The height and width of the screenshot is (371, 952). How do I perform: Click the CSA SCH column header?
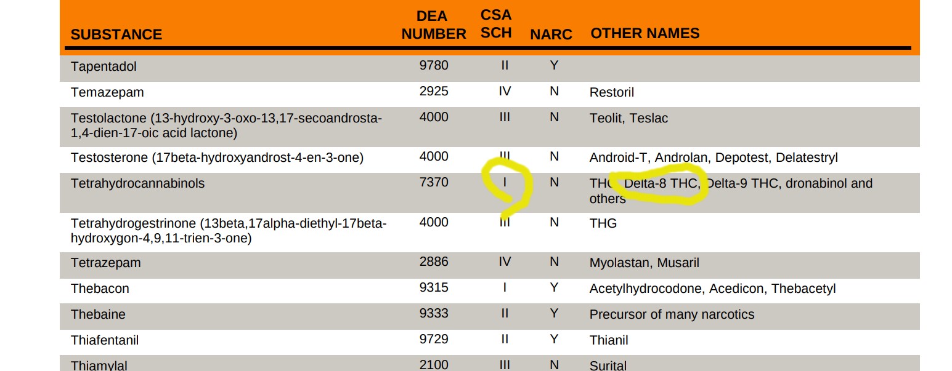tap(496, 23)
